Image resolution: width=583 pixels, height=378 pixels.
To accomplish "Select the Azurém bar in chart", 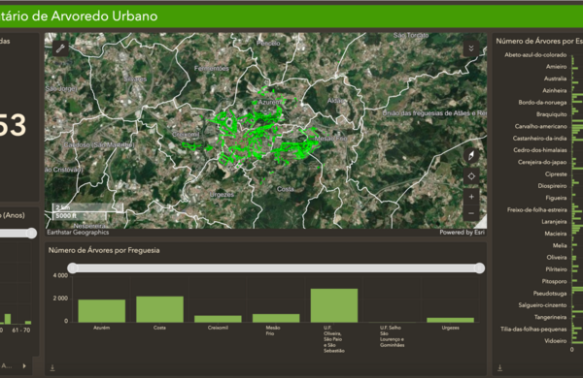I will [x=101, y=311].
